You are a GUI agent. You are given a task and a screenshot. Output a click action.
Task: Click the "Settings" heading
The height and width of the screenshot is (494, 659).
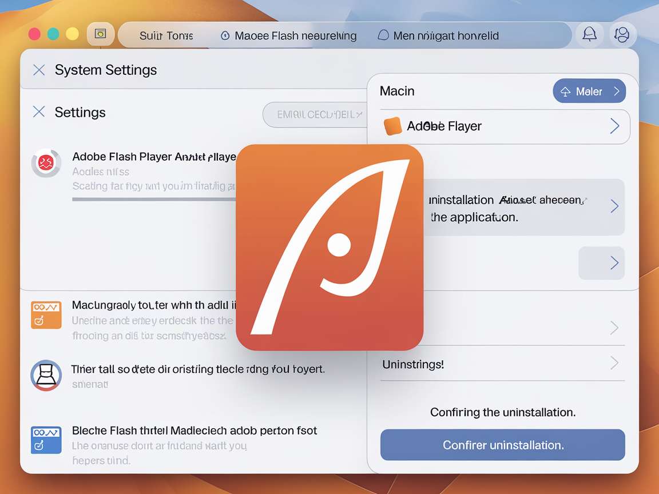[80, 112]
